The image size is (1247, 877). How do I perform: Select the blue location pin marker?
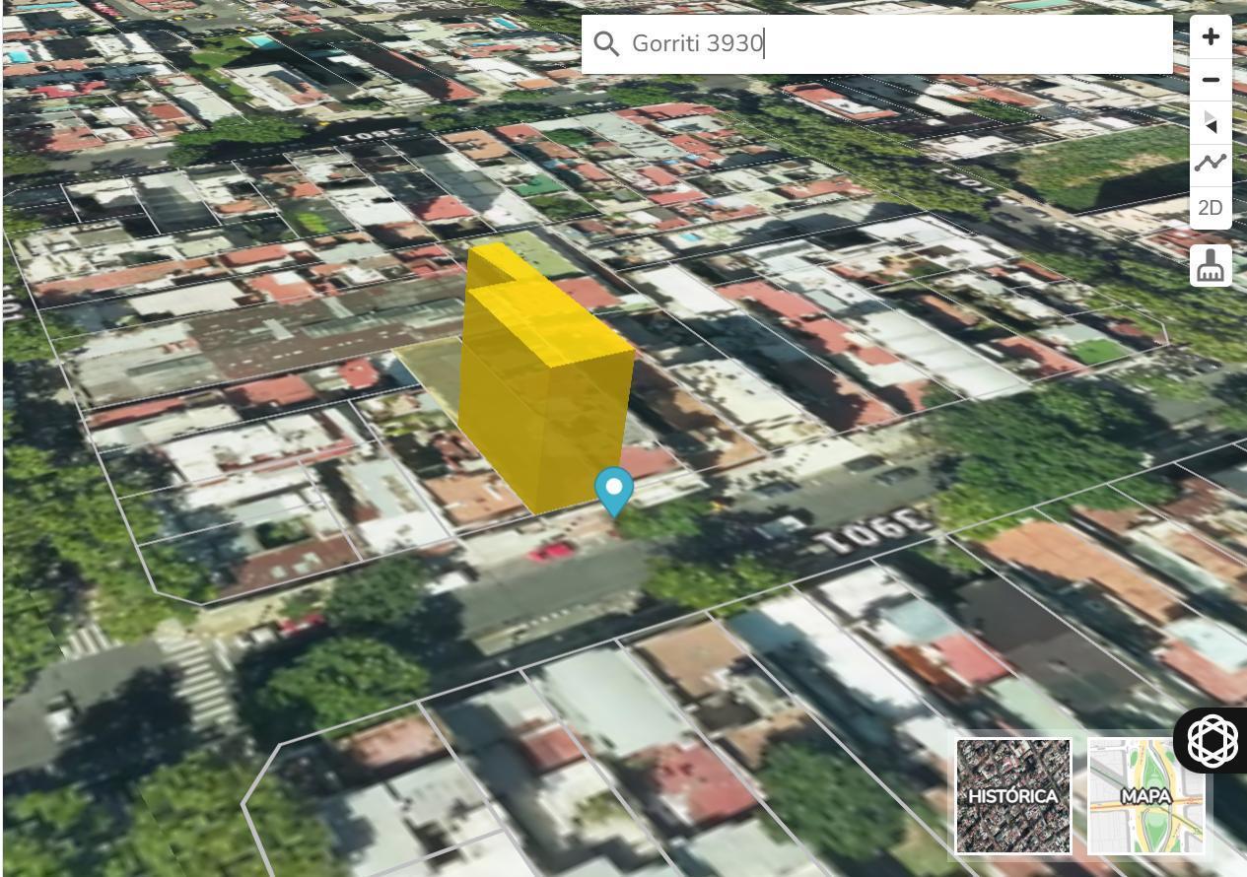click(x=615, y=492)
